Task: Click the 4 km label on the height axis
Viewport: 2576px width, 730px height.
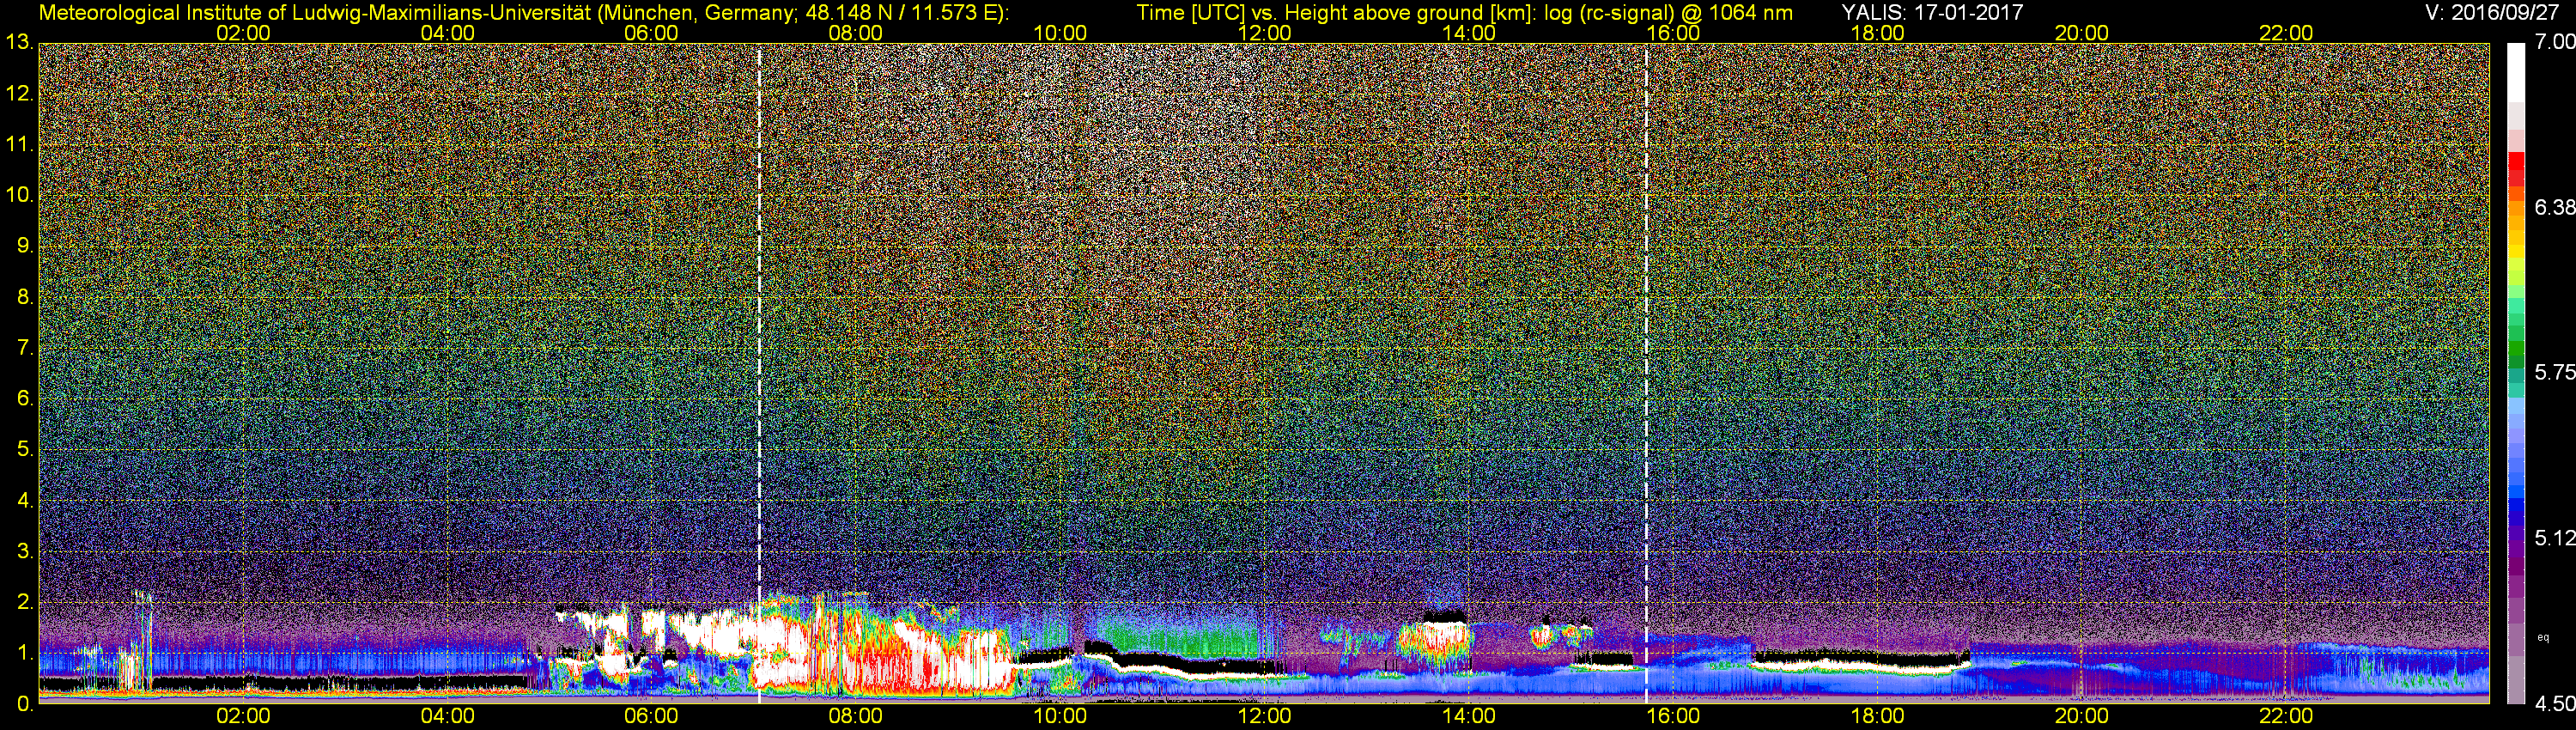Action: click(25, 501)
